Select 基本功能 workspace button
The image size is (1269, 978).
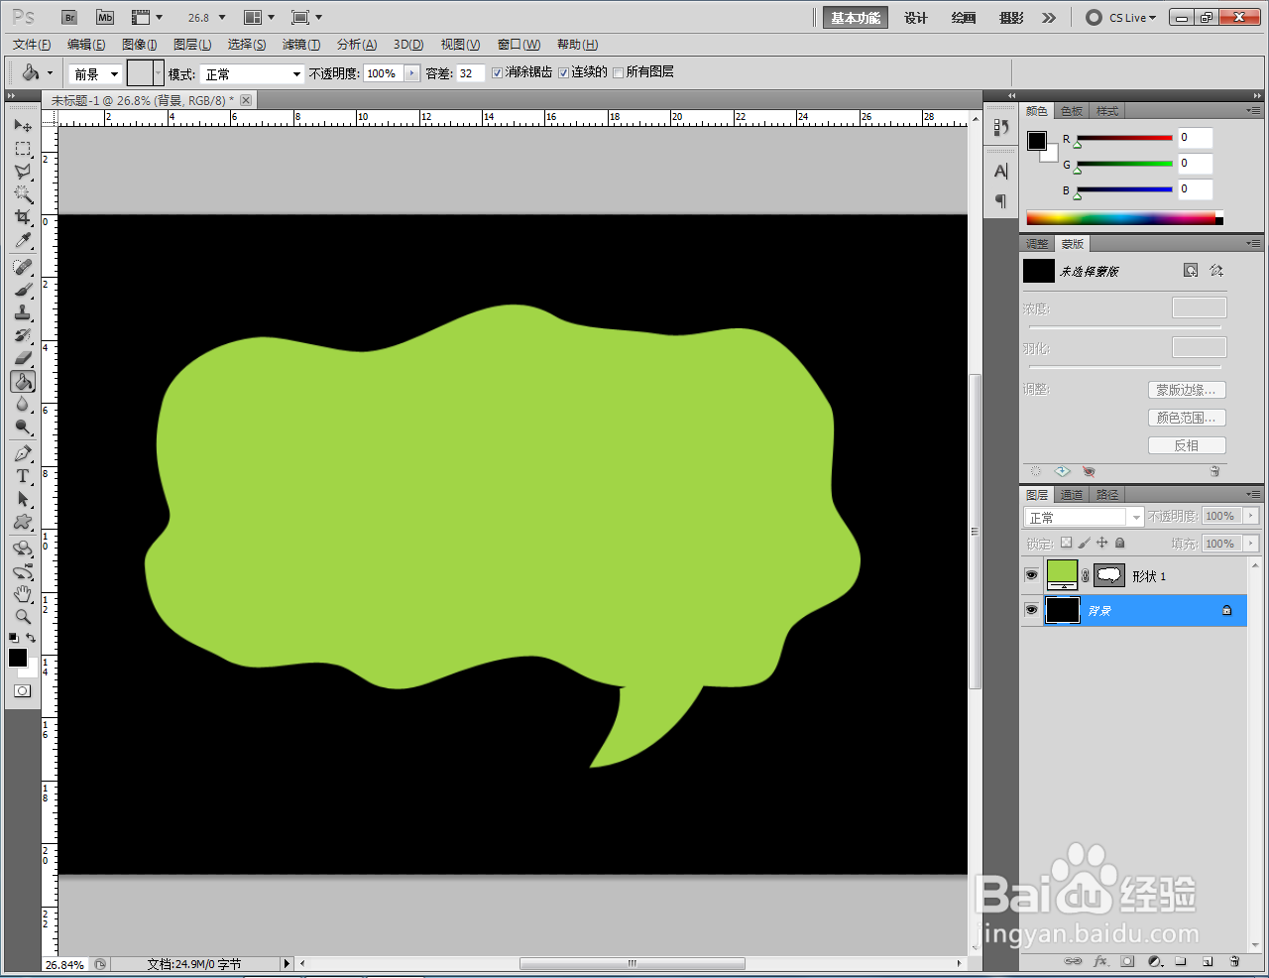click(x=856, y=18)
